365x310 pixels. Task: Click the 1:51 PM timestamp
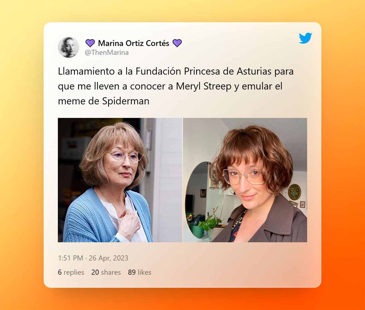(x=70, y=258)
